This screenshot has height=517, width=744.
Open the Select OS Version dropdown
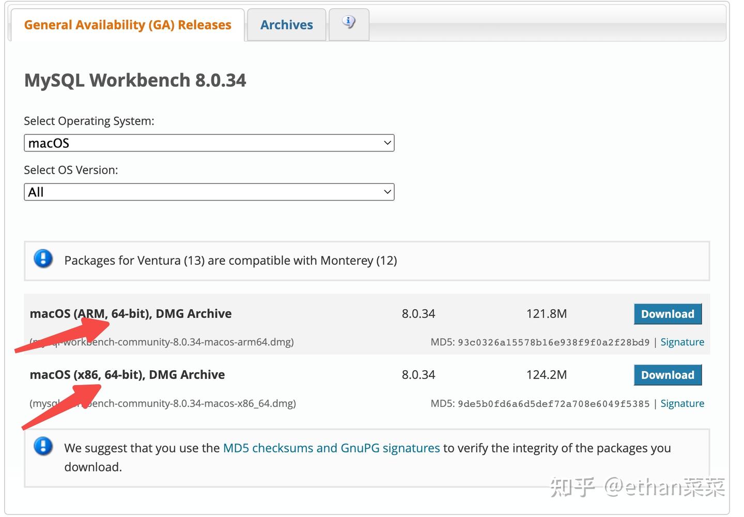point(209,192)
